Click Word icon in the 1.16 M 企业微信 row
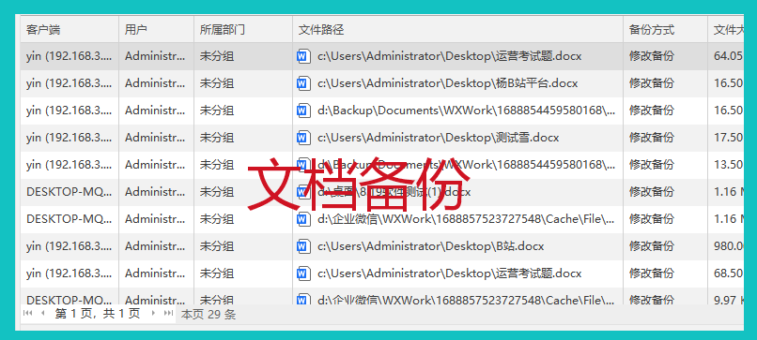757x340 pixels. click(303, 219)
